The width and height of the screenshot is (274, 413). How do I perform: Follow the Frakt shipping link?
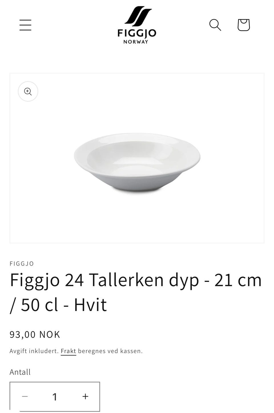68,351
